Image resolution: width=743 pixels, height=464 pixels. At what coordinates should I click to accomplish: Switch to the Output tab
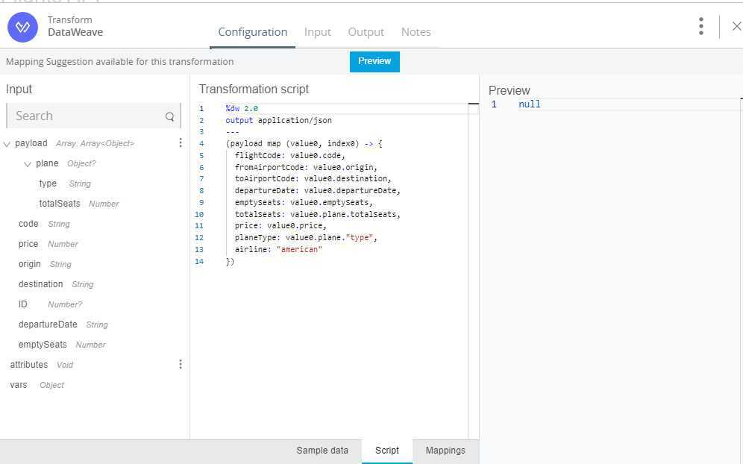[366, 32]
